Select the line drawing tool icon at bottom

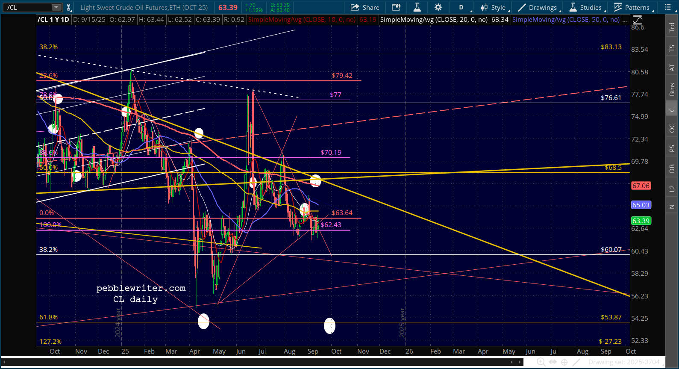[576, 362]
